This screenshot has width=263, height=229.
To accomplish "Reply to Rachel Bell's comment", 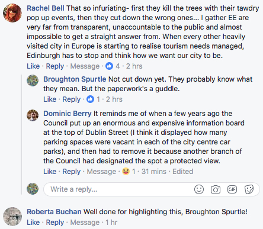I will [x=55, y=66].
